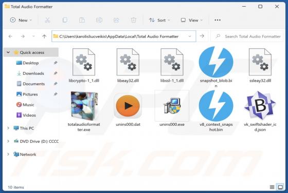Minimize the Total Audio Formatter window
This screenshot has width=288, height=193.
tap(244, 7)
